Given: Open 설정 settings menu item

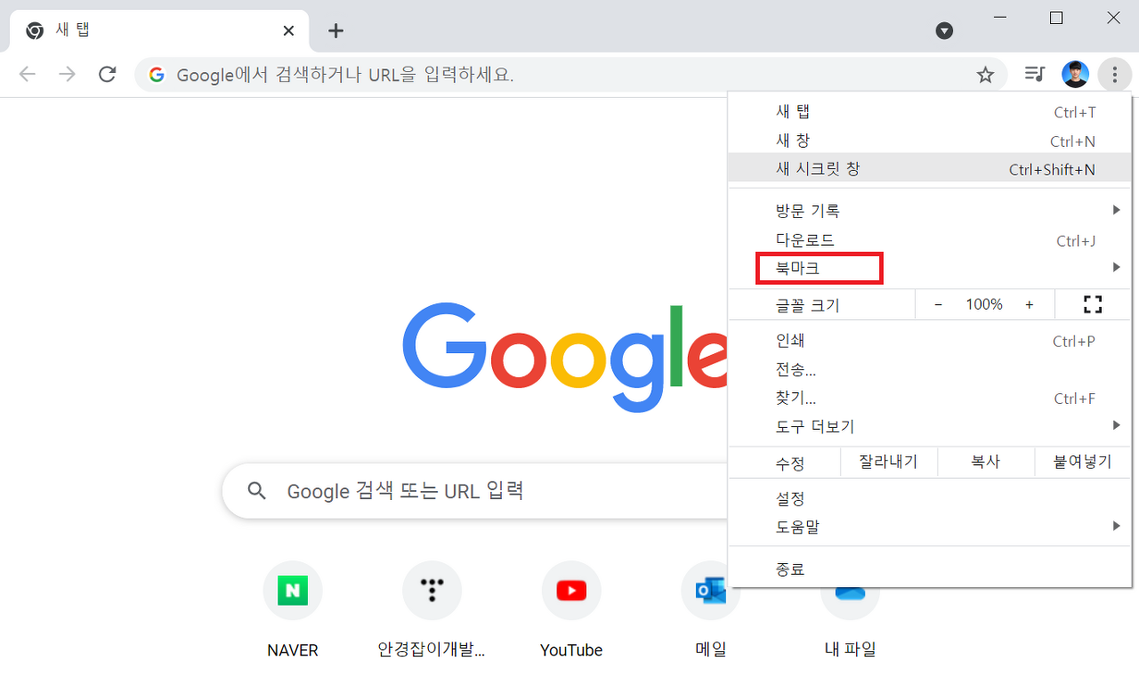Looking at the screenshot, I should (930, 499).
